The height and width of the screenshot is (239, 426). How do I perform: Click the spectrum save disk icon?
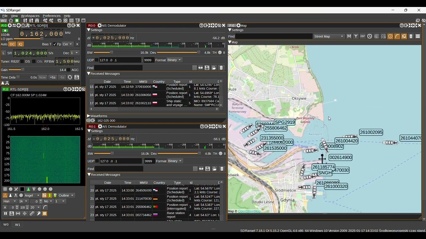[x=12, y=213]
